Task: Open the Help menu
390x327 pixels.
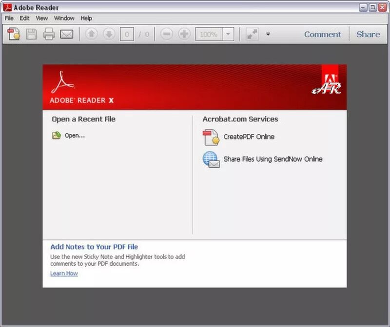Action: tap(86, 18)
